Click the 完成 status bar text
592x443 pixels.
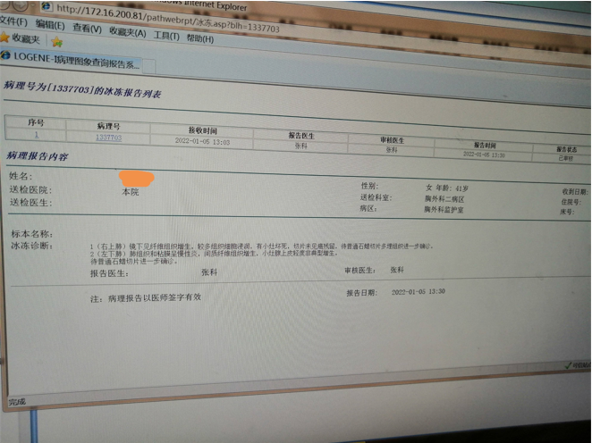coord(17,401)
